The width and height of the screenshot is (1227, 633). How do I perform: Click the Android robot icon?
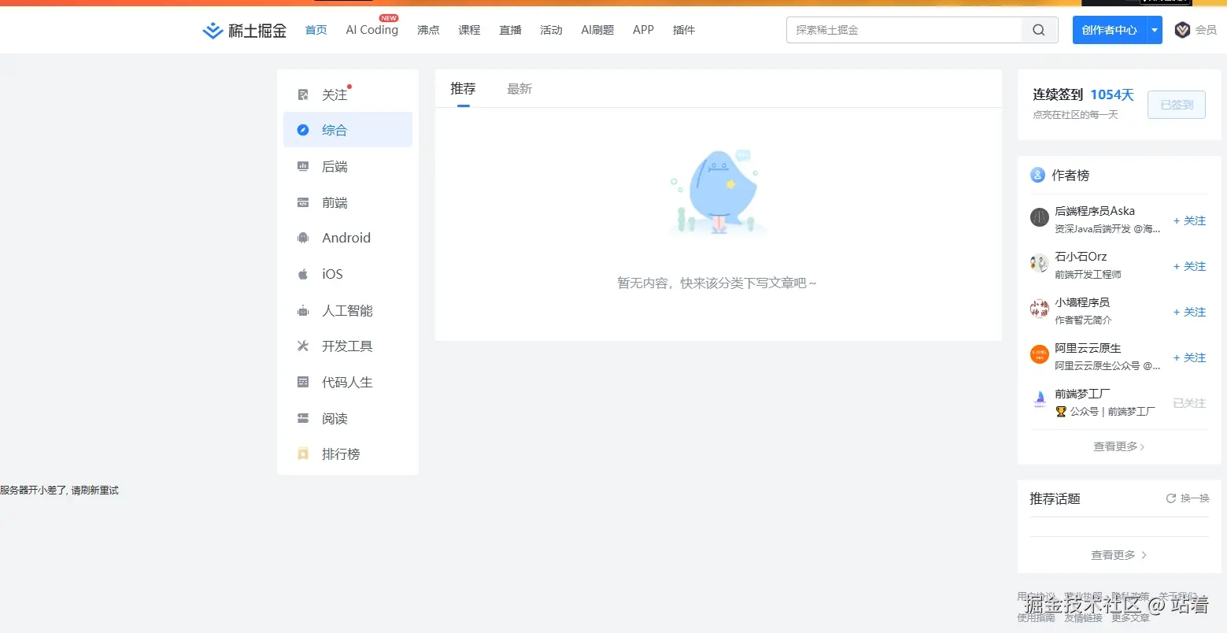[303, 238]
